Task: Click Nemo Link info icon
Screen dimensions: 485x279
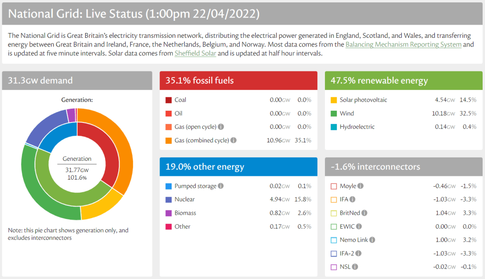Action: tap(372, 240)
